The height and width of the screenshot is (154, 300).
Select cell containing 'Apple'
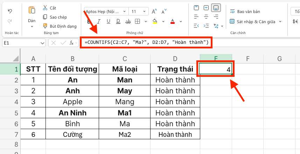[72, 102]
